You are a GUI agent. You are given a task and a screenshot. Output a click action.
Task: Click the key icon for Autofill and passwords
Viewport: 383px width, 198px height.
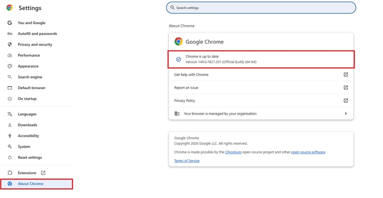coord(9,34)
